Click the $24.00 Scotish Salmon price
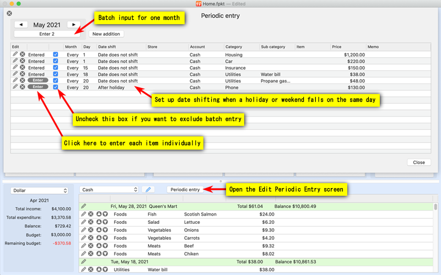The width and height of the screenshot is (441, 275). (x=267, y=214)
